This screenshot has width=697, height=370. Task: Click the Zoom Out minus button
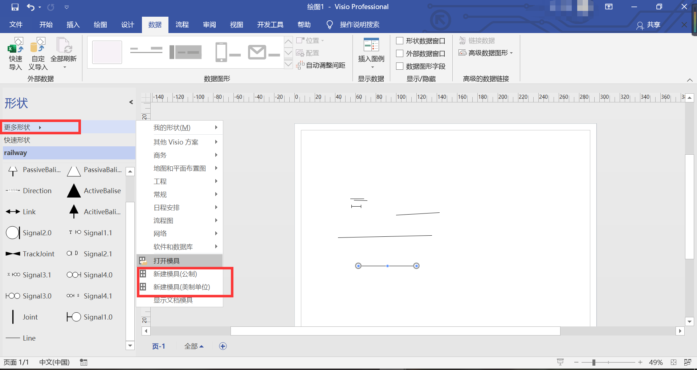(x=576, y=362)
